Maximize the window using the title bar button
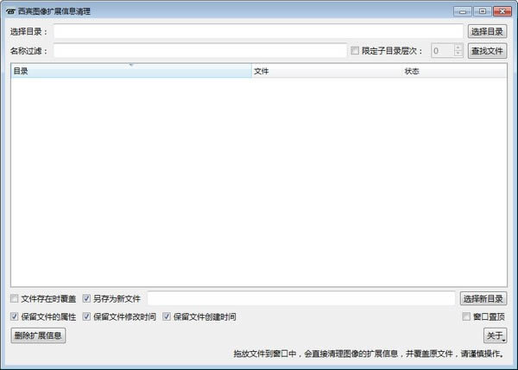 click(481, 10)
